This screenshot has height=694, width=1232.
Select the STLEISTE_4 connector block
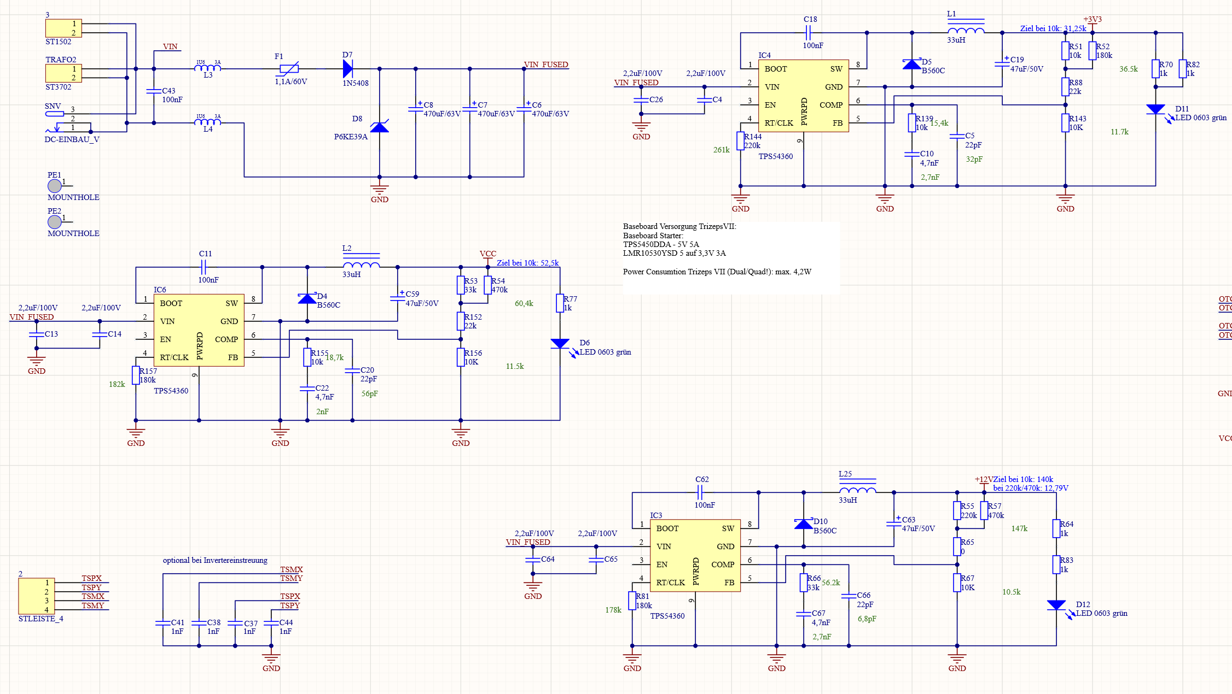click(x=37, y=596)
